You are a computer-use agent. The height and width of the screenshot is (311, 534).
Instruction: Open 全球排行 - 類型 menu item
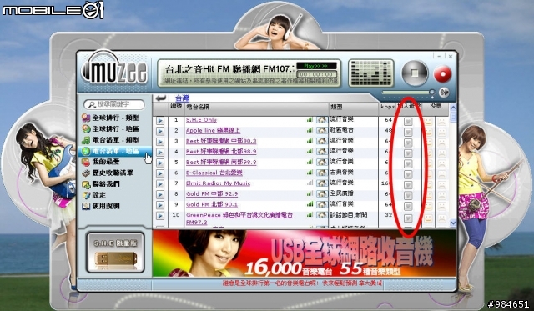tap(111, 118)
